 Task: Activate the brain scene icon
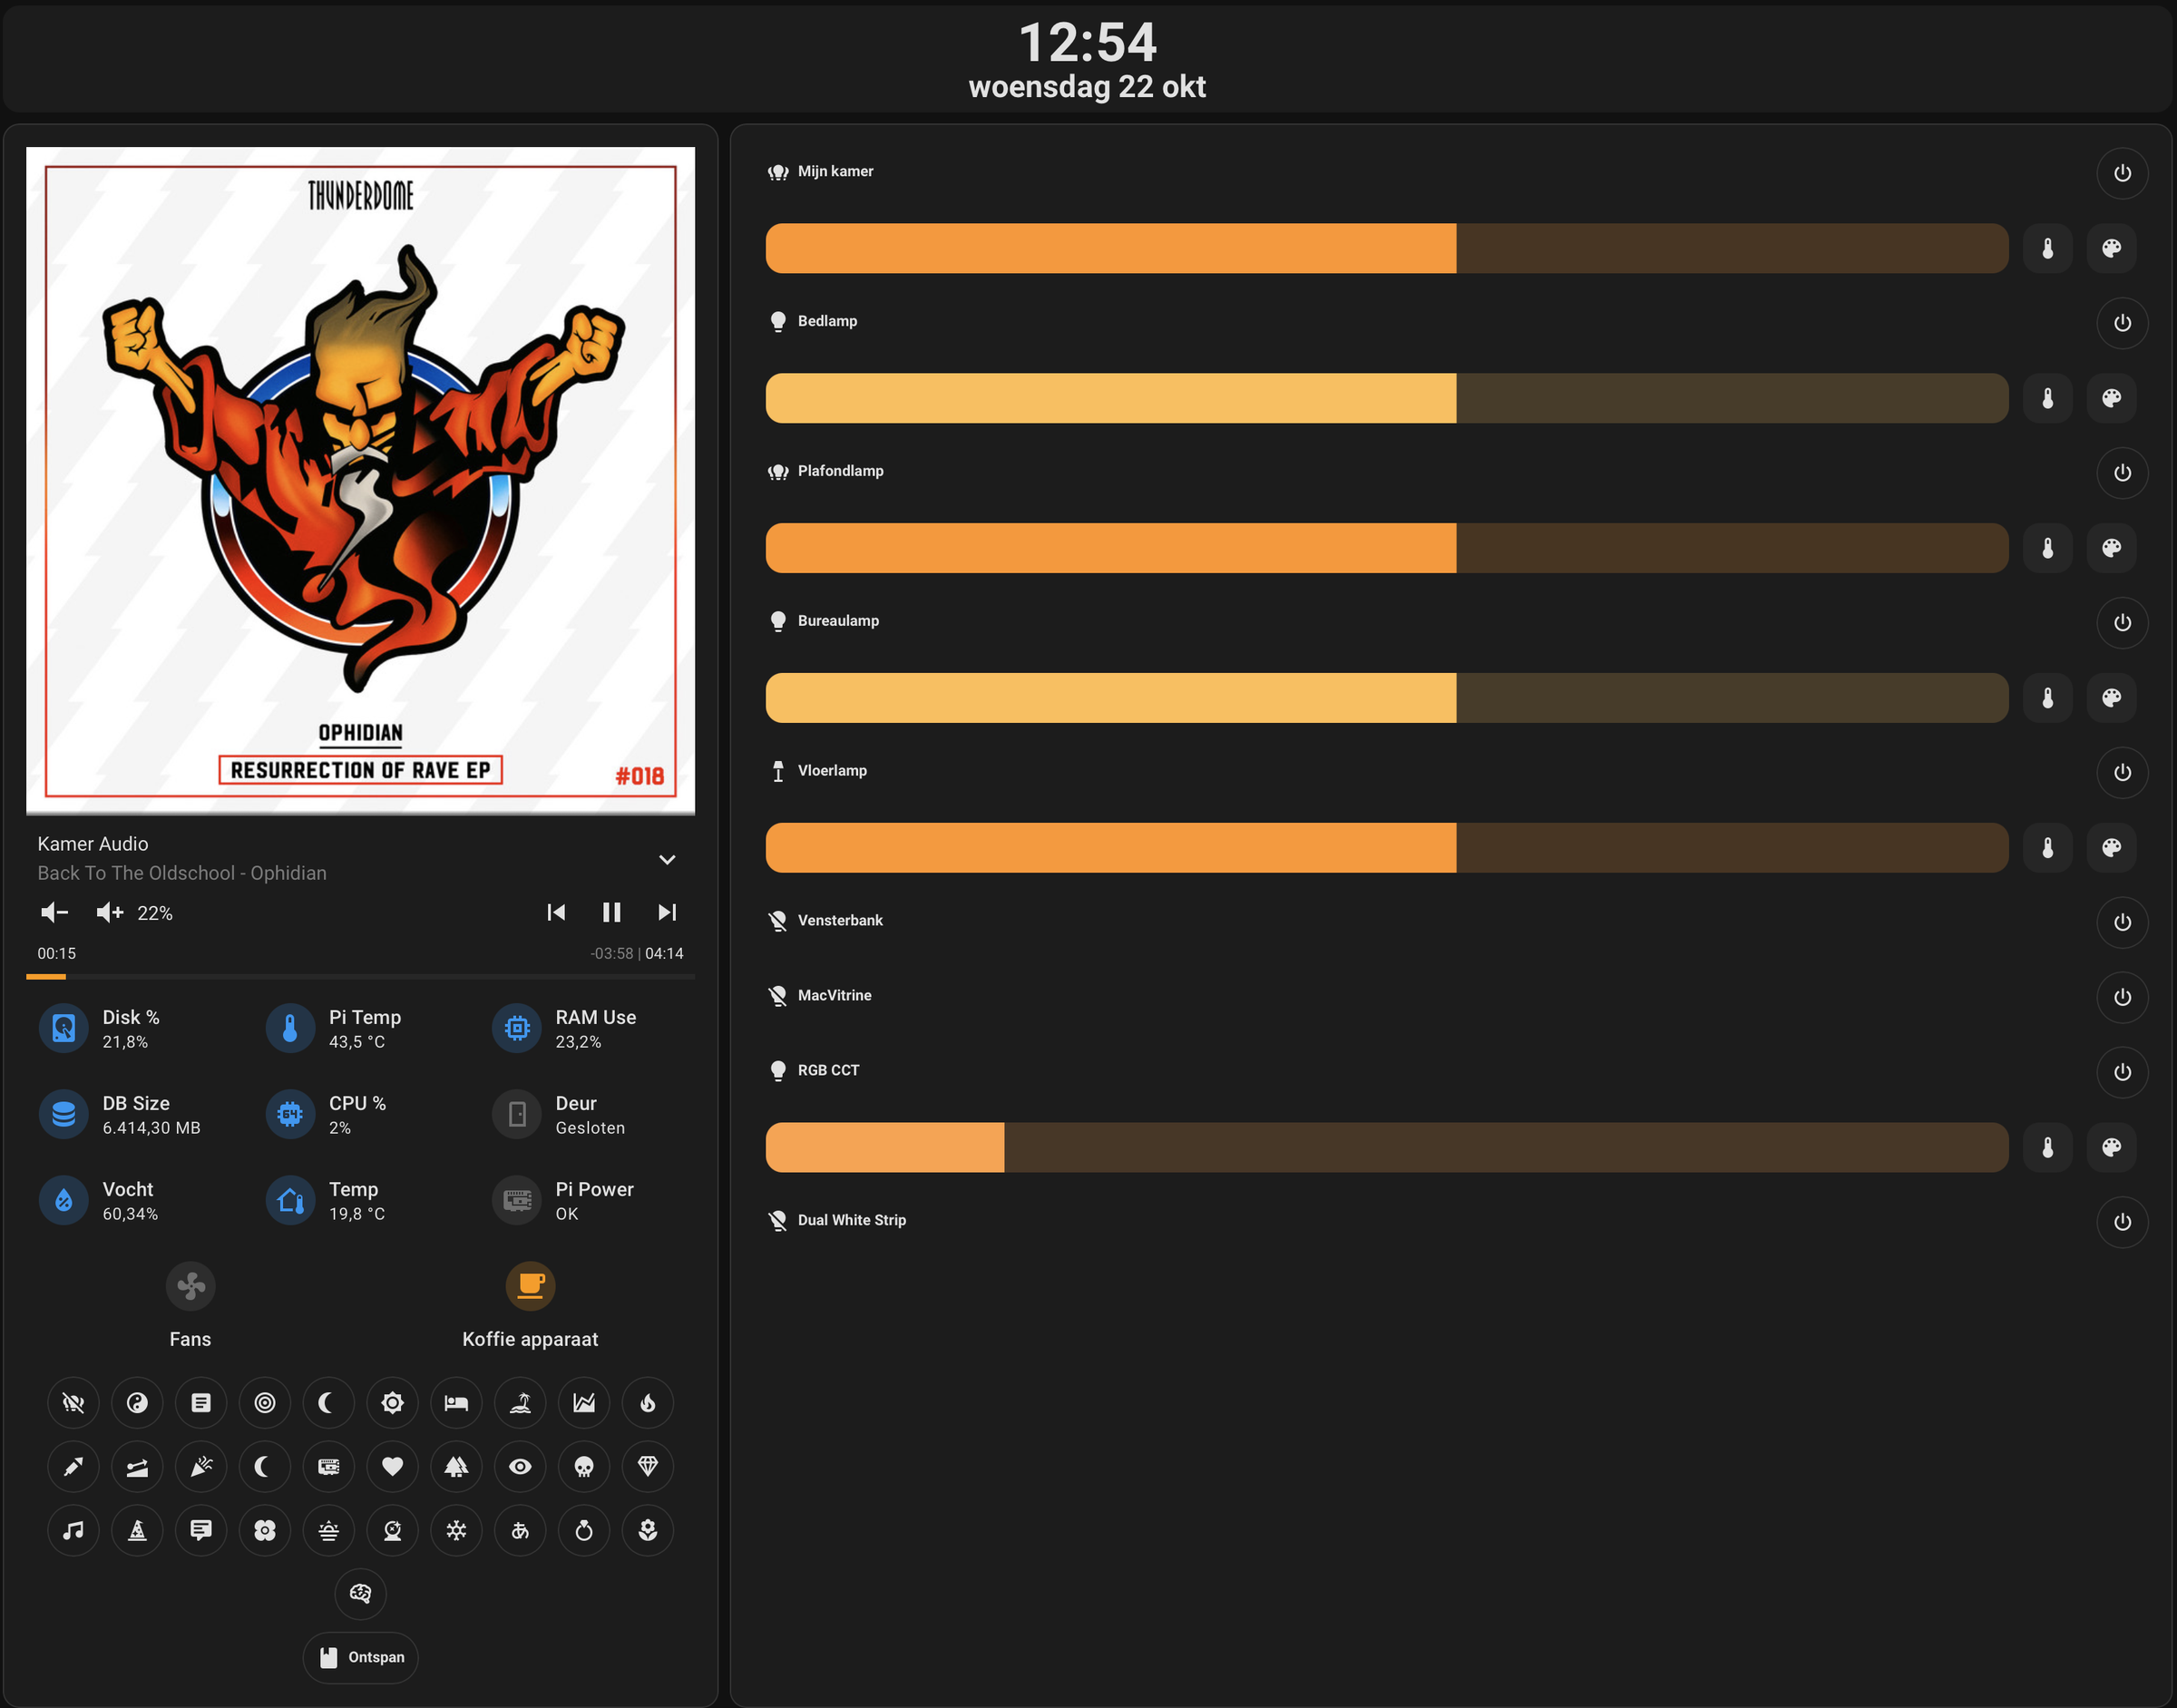coord(360,1594)
